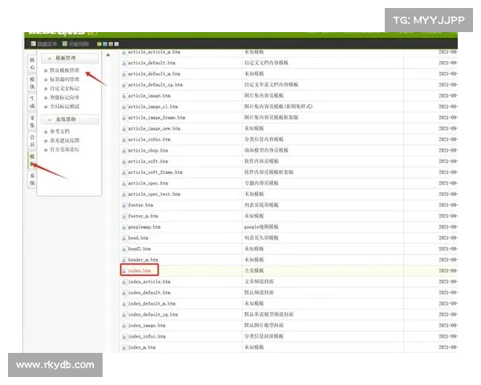Open 官方交流论坛 forum link
481x385 pixels.
pyautogui.click(x=64, y=149)
